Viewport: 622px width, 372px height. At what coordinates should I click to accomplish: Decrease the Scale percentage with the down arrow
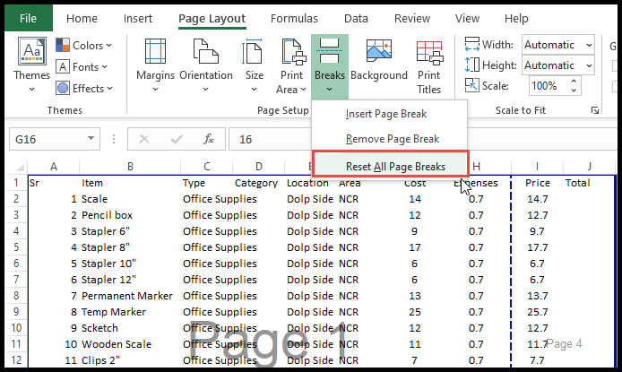click(x=574, y=91)
